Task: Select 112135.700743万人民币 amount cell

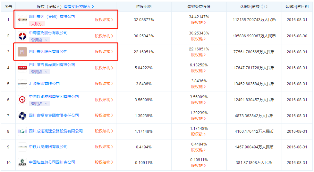Action: [x=254, y=20]
